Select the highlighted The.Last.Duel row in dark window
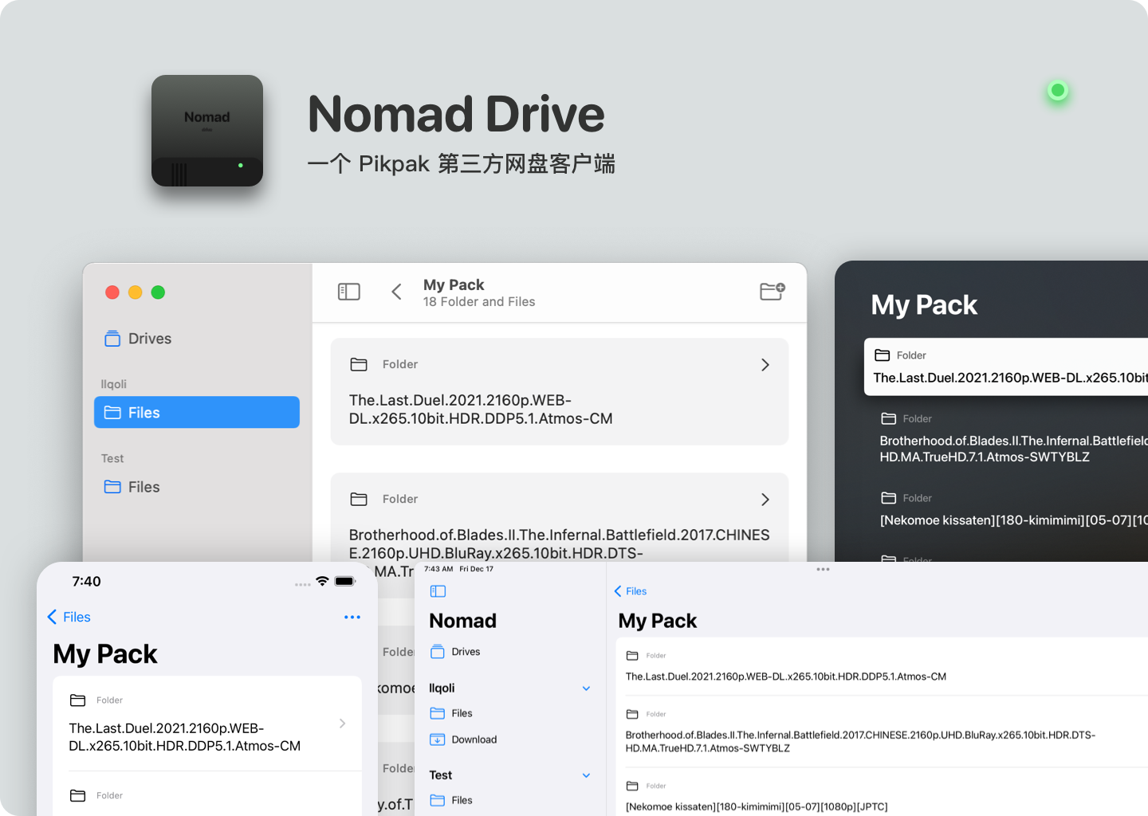This screenshot has height=816, width=1148. coord(1006,367)
